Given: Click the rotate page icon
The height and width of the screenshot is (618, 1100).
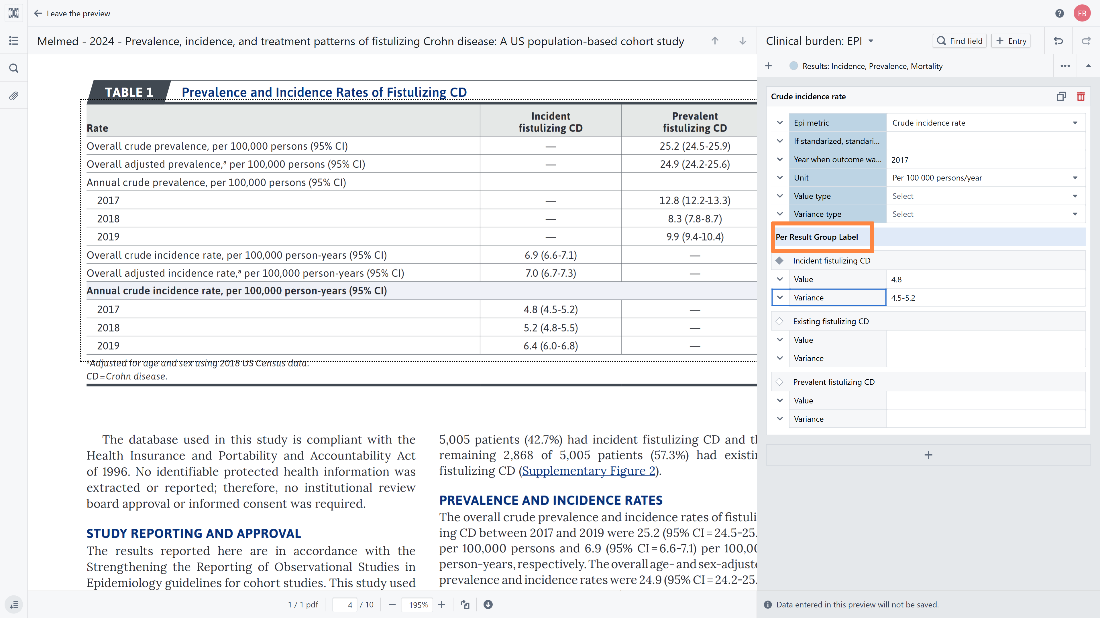Looking at the screenshot, I should tap(465, 604).
